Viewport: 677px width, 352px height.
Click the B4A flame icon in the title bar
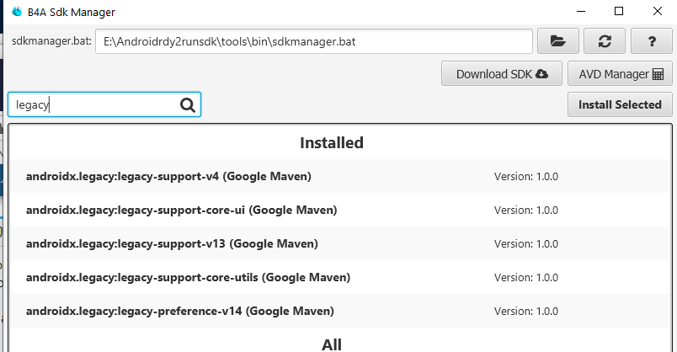pyautogui.click(x=16, y=12)
